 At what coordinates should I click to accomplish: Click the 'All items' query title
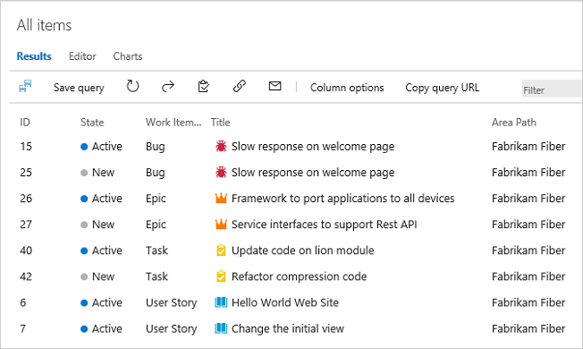coord(44,25)
